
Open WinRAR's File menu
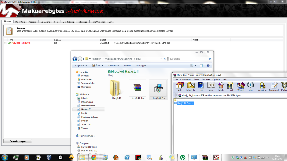[x=176, y=79]
